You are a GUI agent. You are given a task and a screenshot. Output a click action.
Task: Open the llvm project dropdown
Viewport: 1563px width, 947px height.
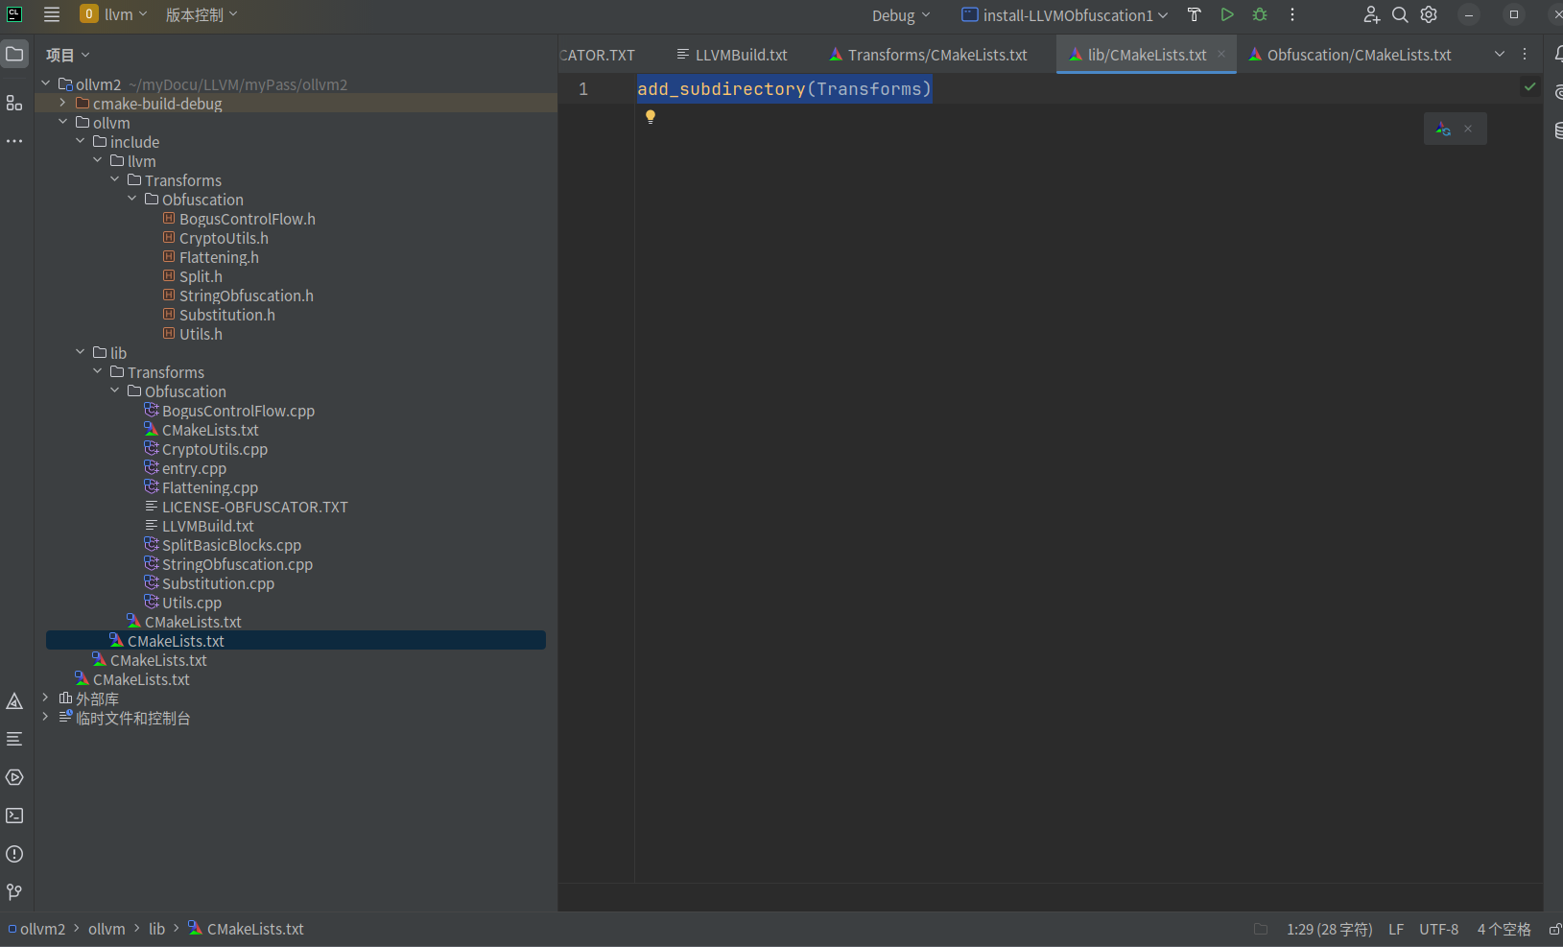tap(114, 14)
